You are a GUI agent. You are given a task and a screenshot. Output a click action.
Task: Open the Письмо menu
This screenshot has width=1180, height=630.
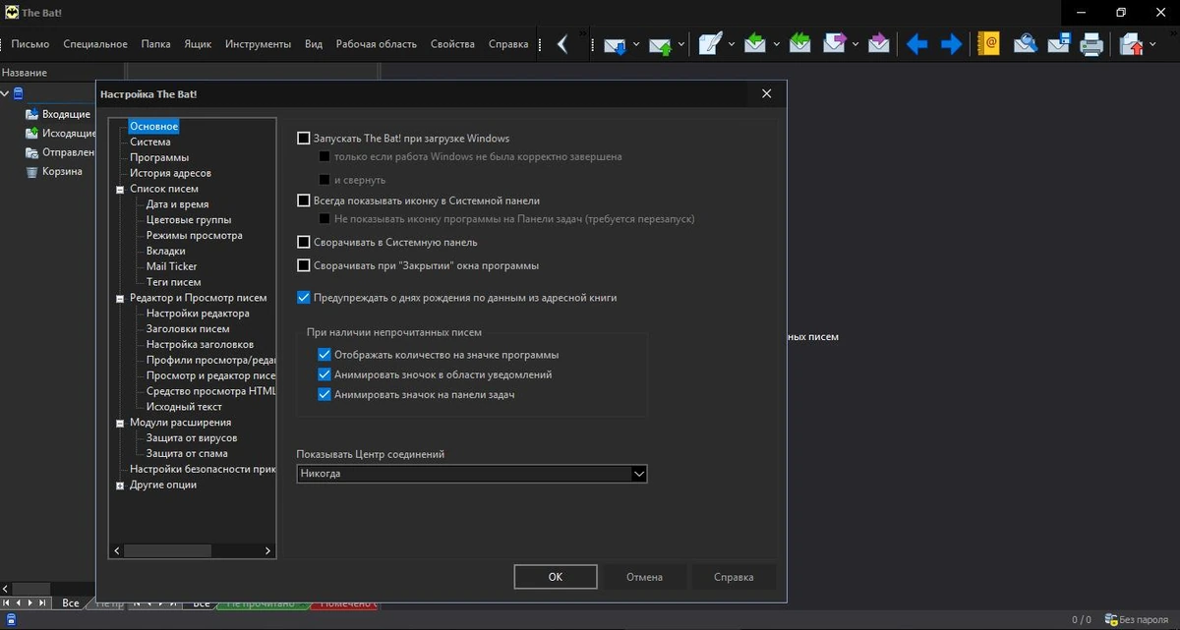[x=30, y=44]
